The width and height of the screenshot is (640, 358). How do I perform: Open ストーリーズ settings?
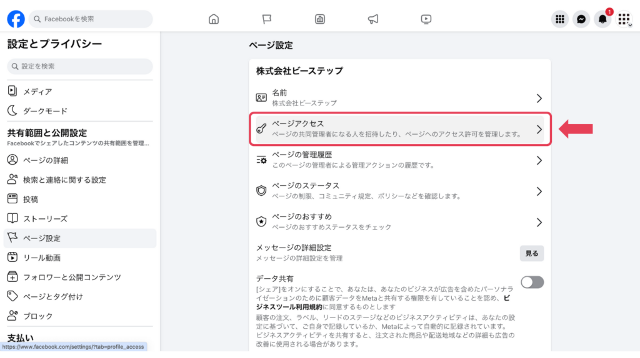click(80, 219)
